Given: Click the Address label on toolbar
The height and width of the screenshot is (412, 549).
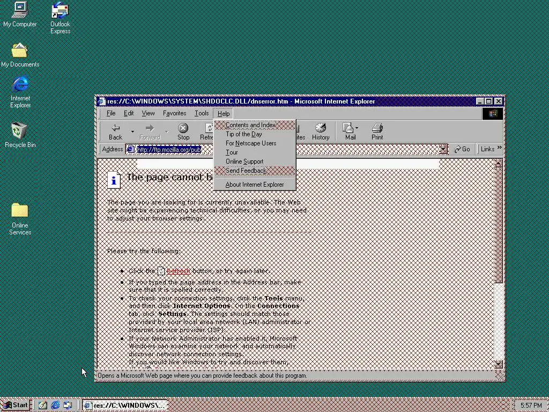Looking at the screenshot, I should [x=113, y=149].
